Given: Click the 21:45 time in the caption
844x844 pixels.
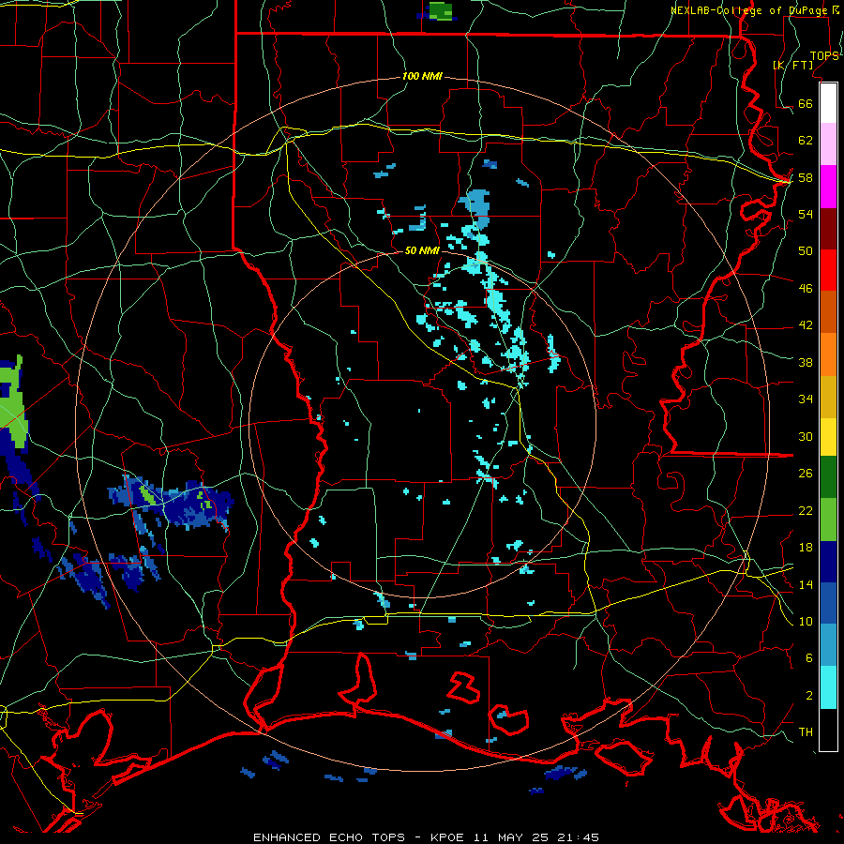Looking at the screenshot, I should point(578,837).
